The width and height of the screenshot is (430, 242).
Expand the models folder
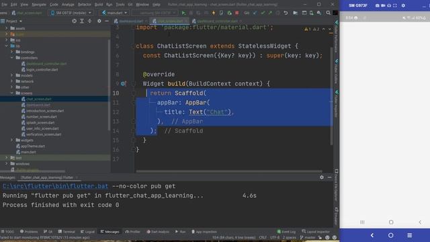(x=12, y=75)
